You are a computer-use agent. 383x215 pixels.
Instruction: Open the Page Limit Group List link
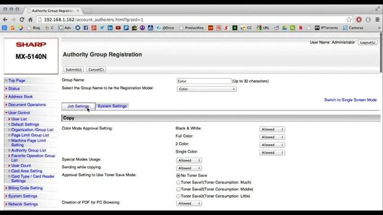click(x=30, y=135)
